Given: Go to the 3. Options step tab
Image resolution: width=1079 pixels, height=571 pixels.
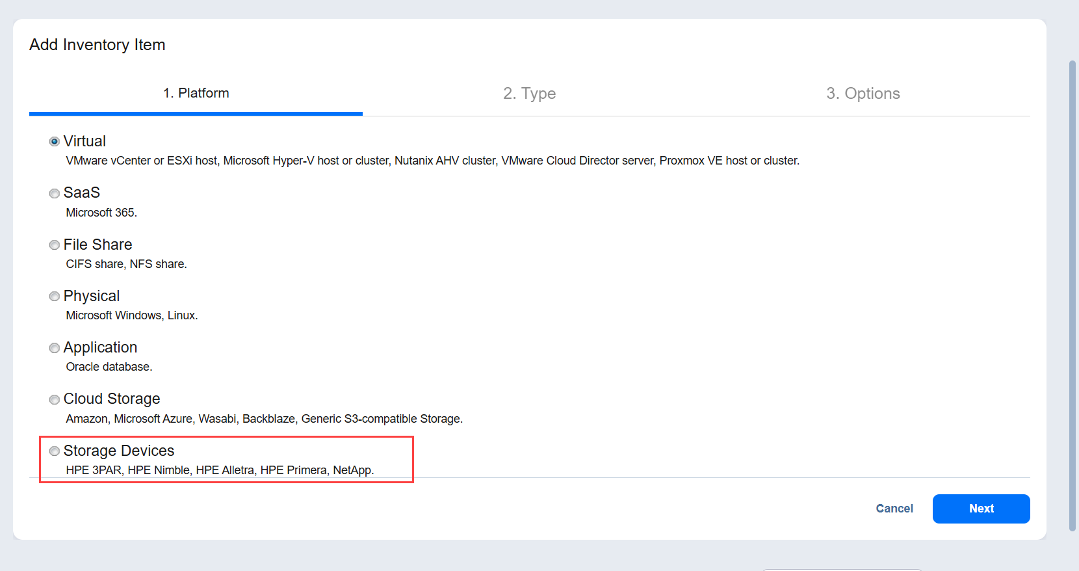Looking at the screenshot, I should click(x=863, y=94).
